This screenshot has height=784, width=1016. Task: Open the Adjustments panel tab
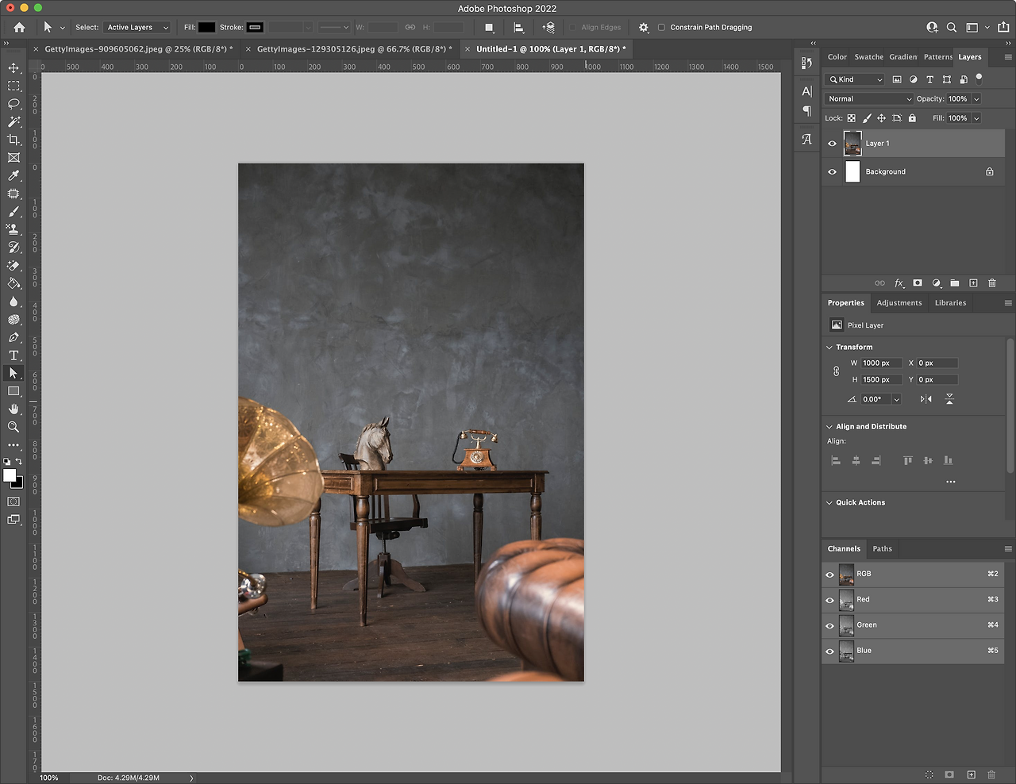pyautogui.click(x=899, y=303)
